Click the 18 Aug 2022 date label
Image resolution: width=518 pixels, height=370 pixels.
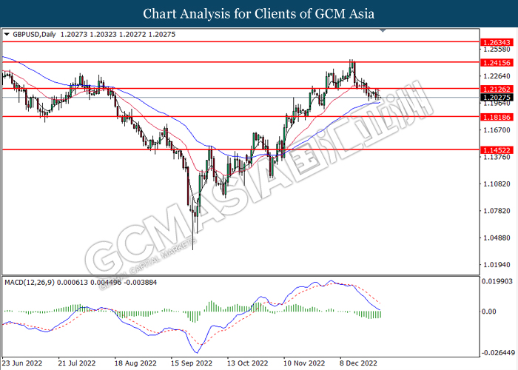[x=135, y=363]
